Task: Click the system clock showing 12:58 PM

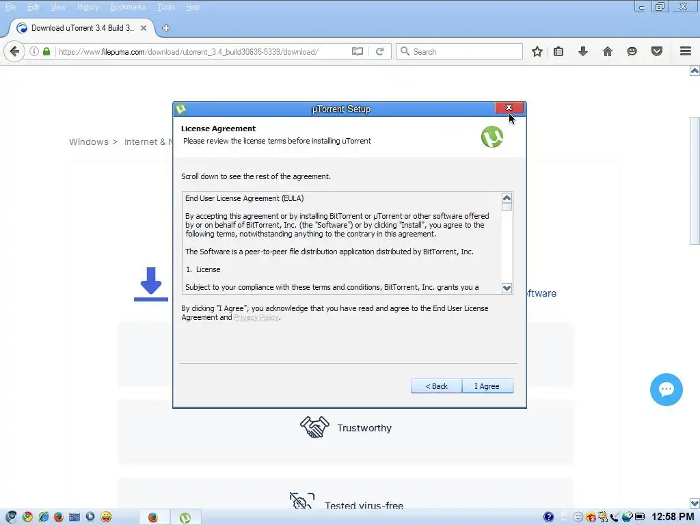Action: (673, 517)
